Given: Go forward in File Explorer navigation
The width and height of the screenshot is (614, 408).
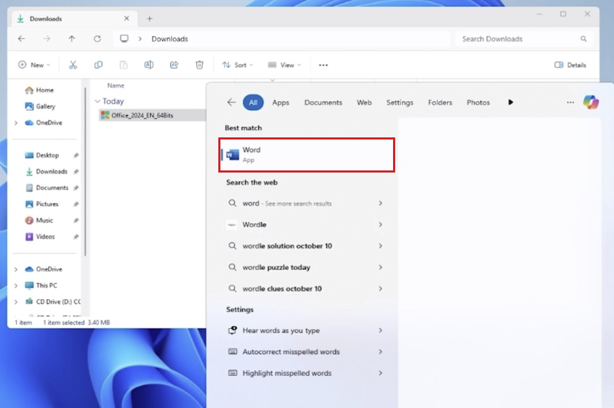Looking at the screenshot, I should (x=47, y=39).
